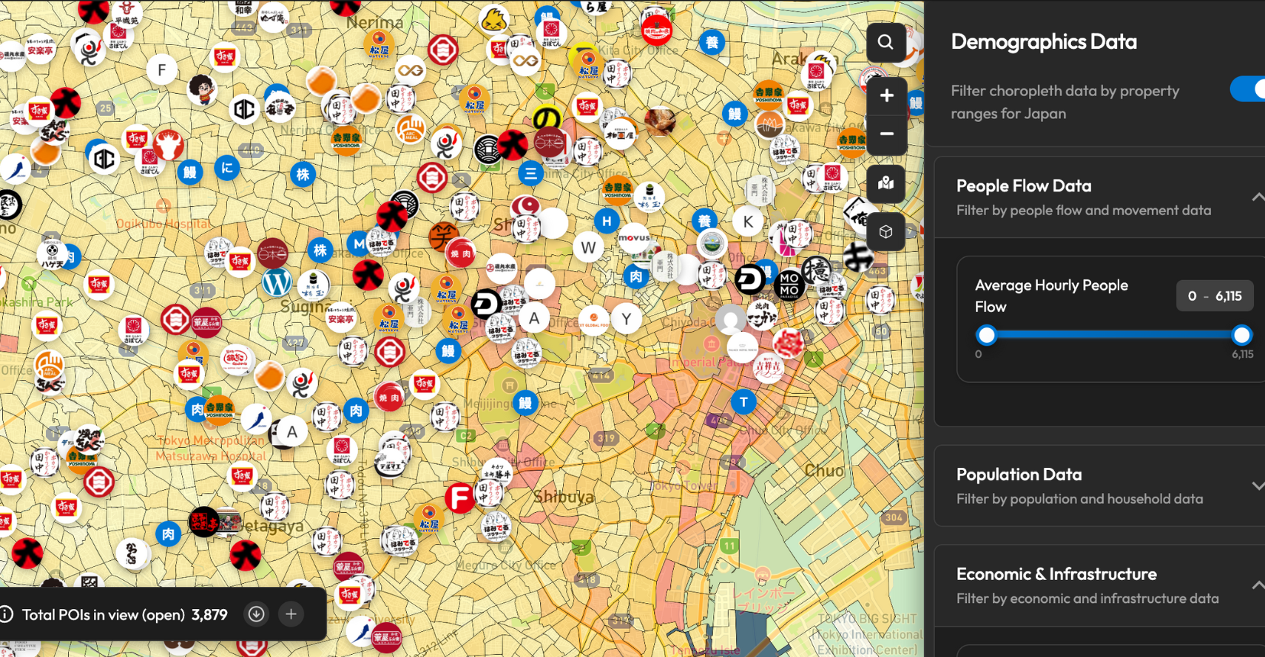Zoom out the map with minus button
The height and width of the screenshot is (657, 1265).
(x=886, y=134)
